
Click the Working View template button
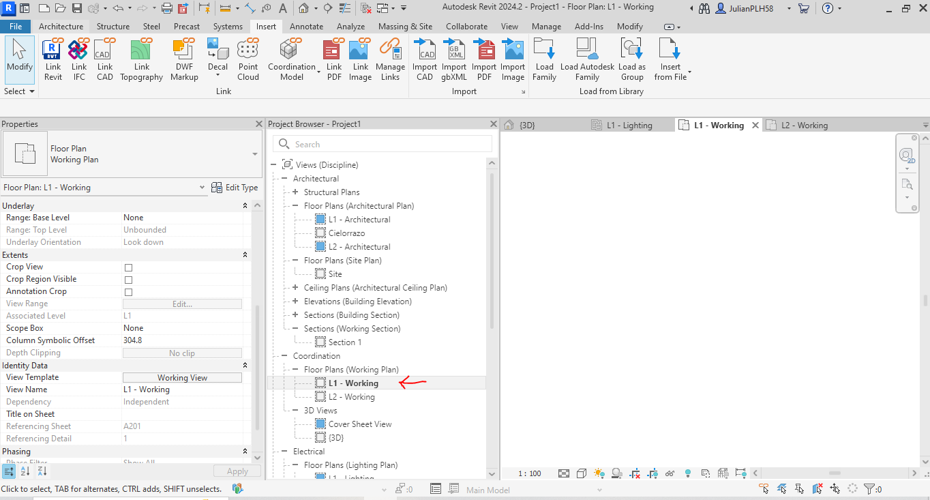pyautogui.click(x=182, y=378)
